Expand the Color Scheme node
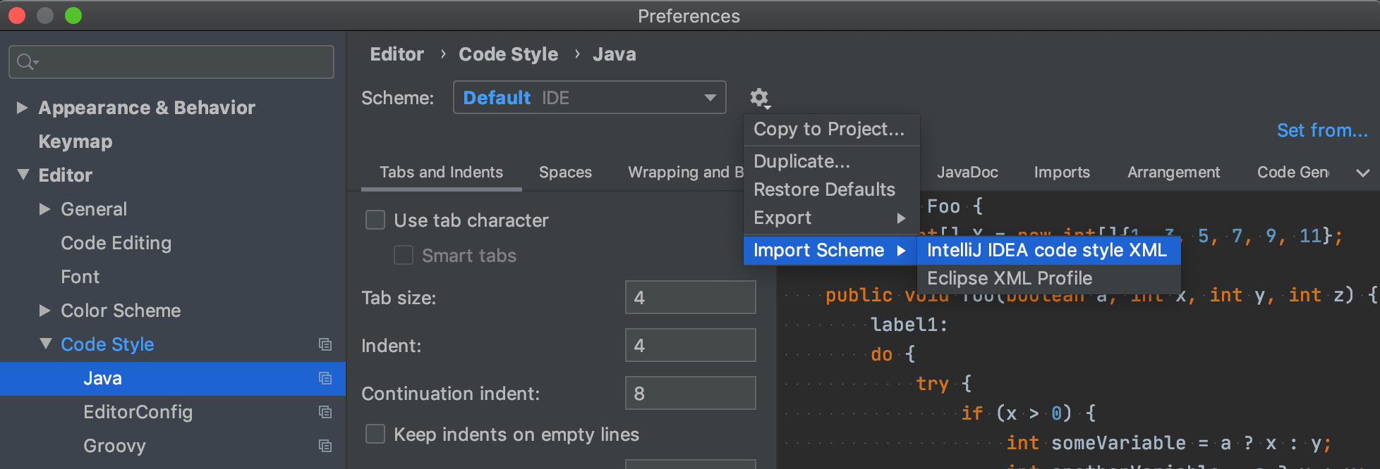The height and width of the screenshot is (469, 1380). pyautogui.click(x=45, y=311)
